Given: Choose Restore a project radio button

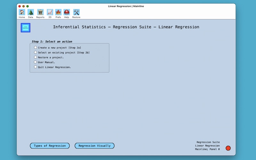Looking at the screenshot, I should tap(36, 57).
